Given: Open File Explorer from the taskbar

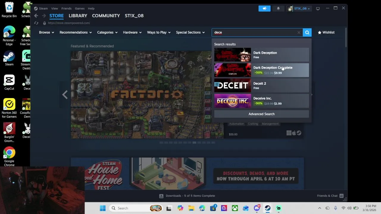Looking at the screenshot, I should point(191,208).
